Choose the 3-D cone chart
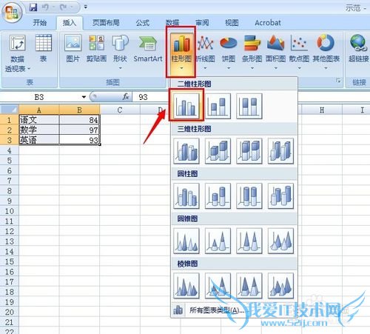Image resolution: width=370 pixels, height=334 pixels. [x=280, y=241]
